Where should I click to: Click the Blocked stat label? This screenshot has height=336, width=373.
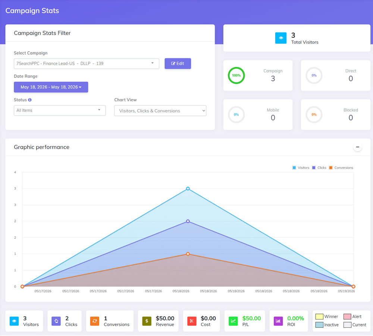(351, 110)
